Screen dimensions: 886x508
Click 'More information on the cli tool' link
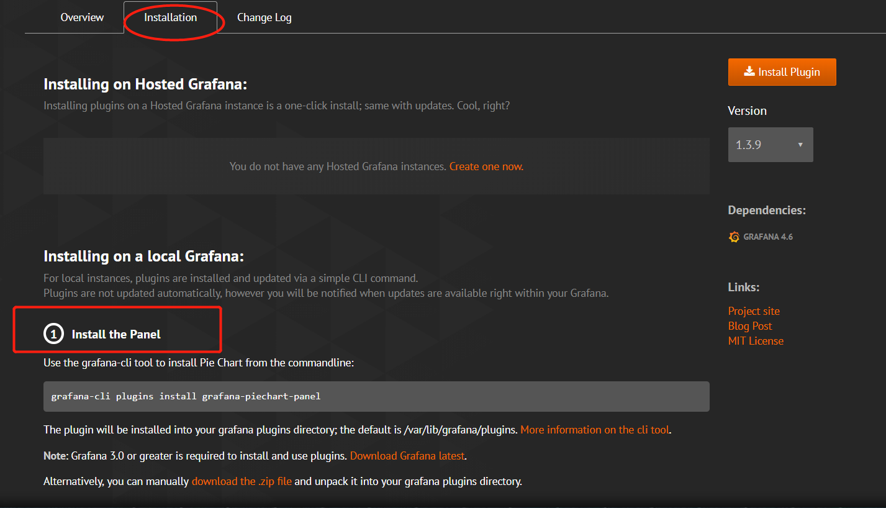tap(595, 430)
